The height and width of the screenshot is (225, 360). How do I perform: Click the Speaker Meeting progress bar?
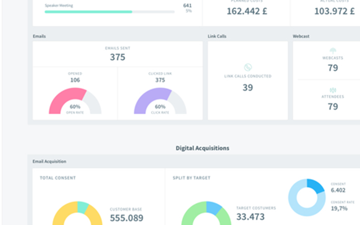coord(110,12)
